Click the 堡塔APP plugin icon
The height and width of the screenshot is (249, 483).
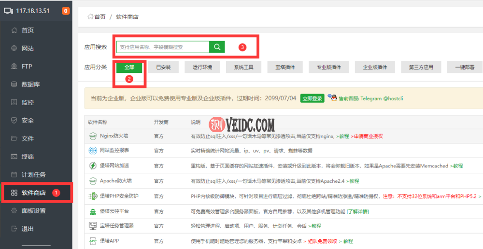pyautogui.click(x=93, y=241)
